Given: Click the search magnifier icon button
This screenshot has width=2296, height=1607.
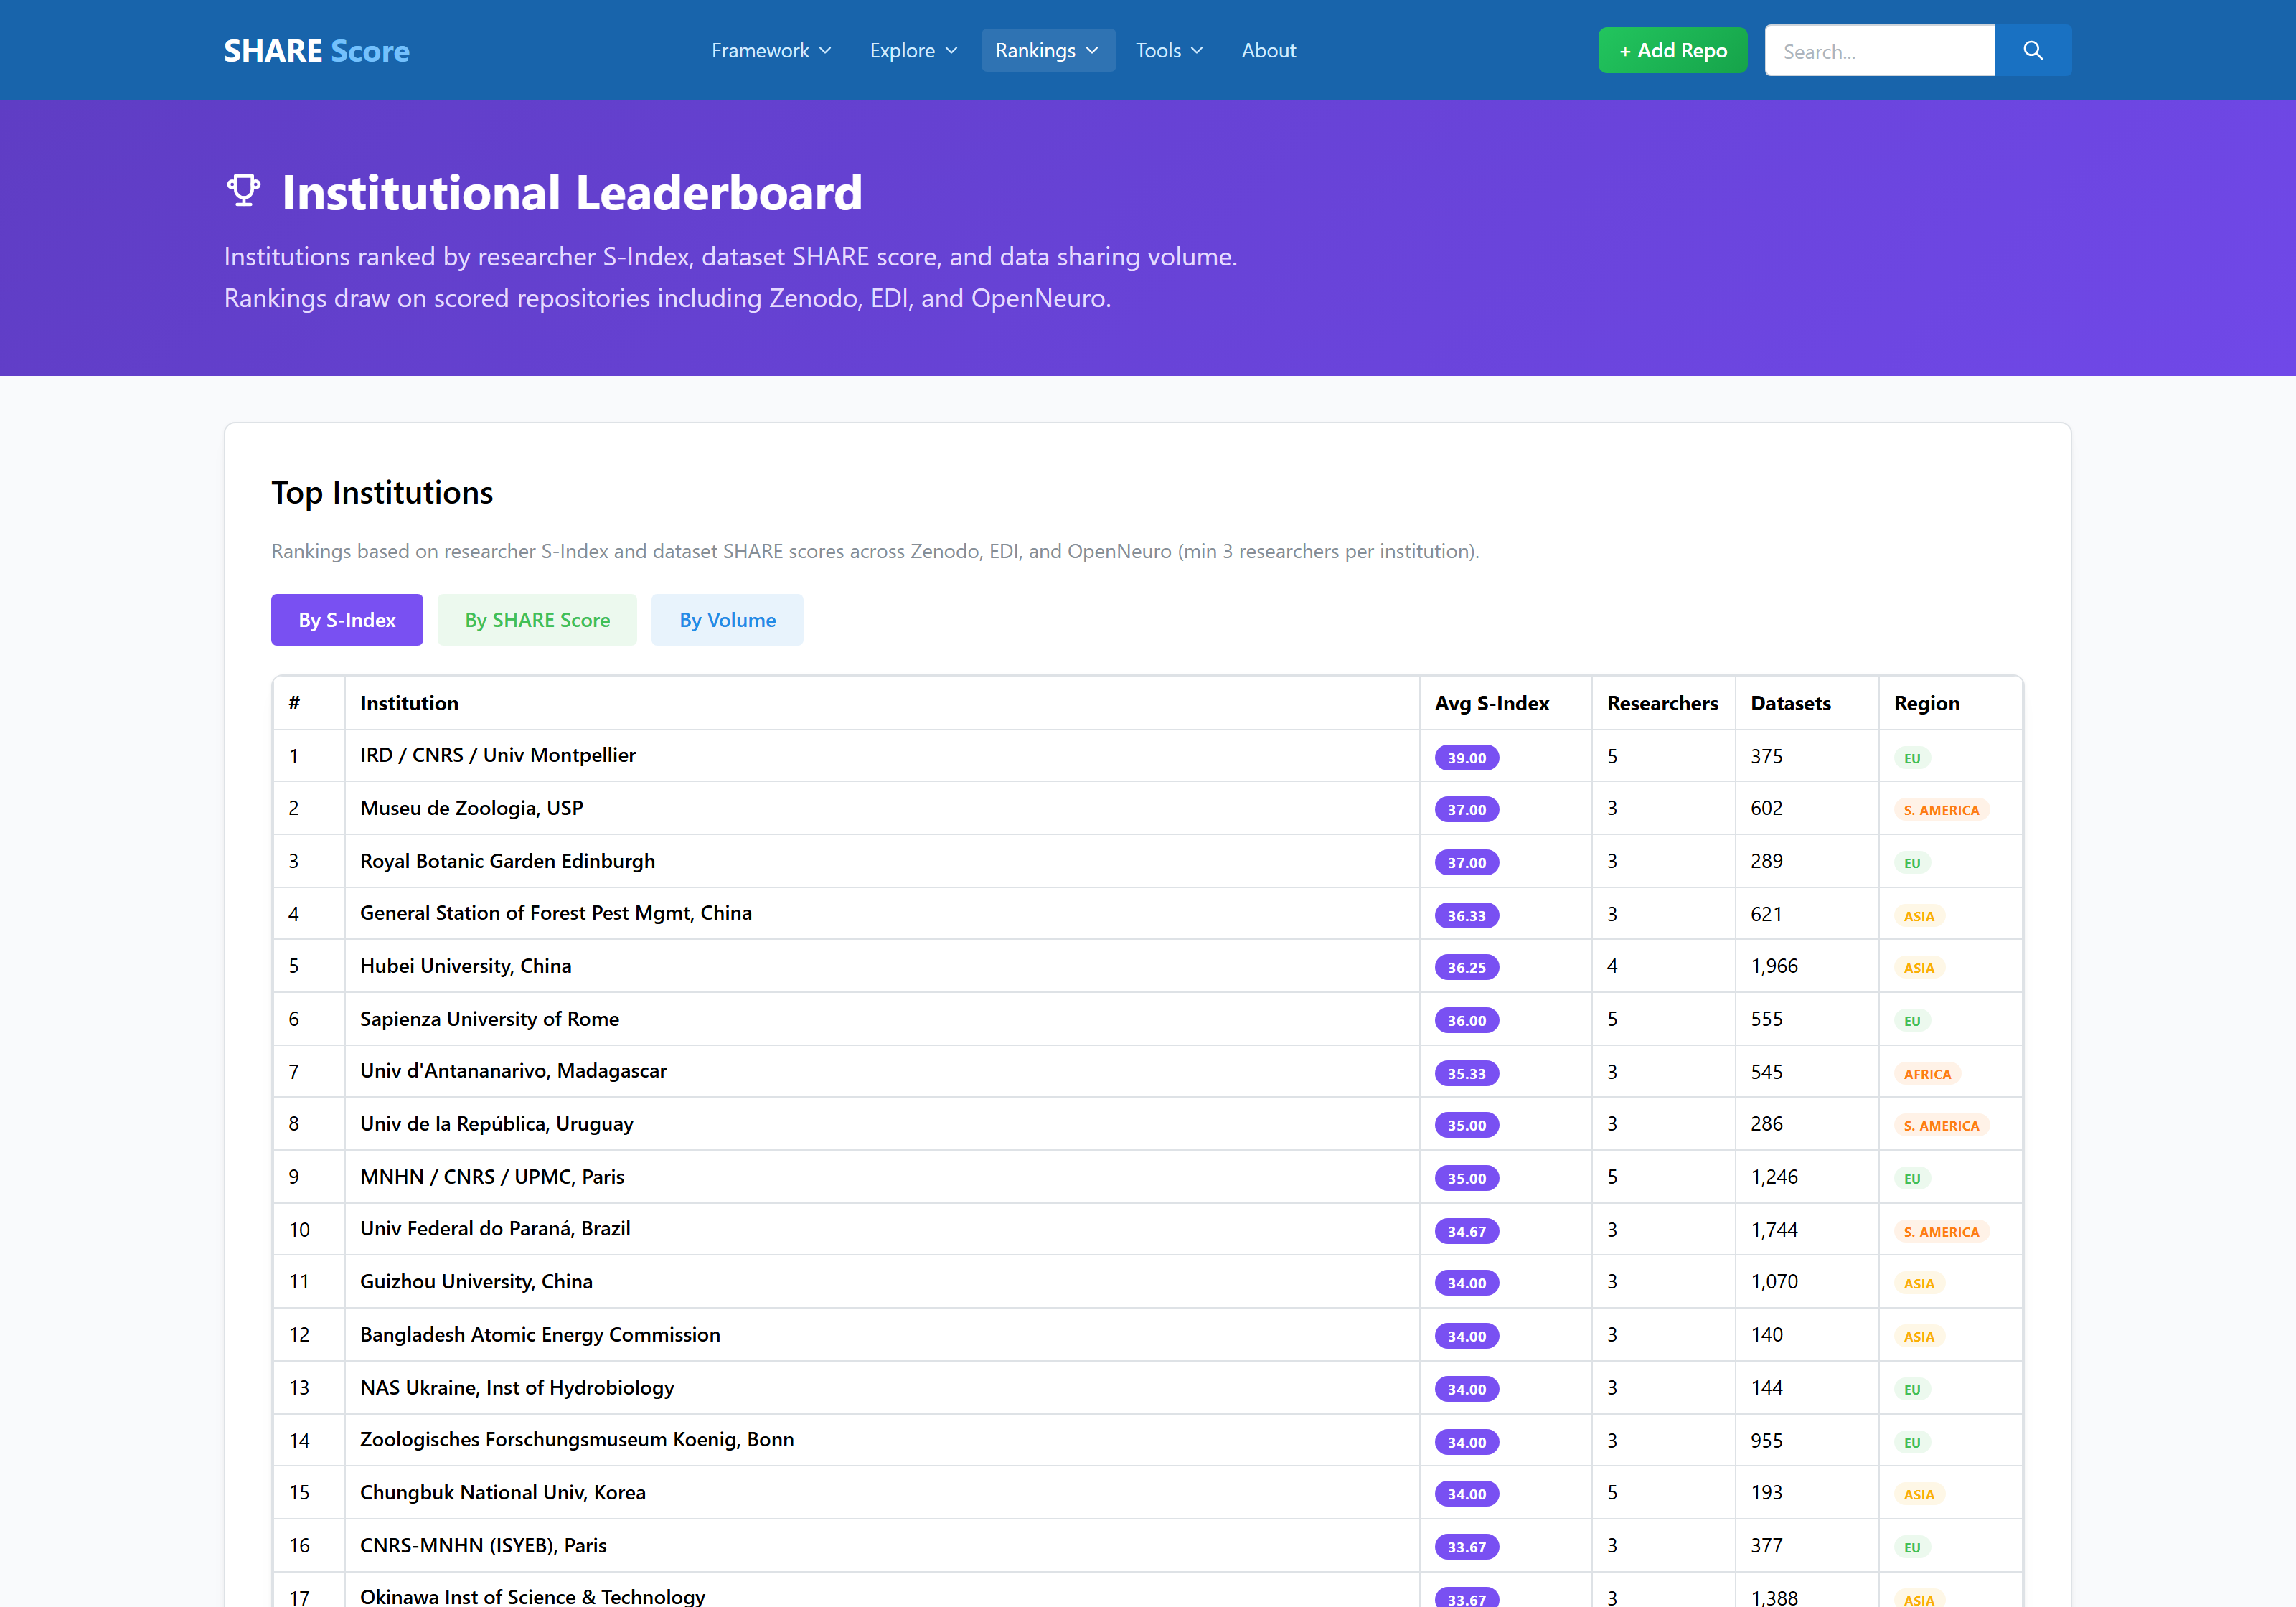Looking at the screenshot, I should (2032, 50).
